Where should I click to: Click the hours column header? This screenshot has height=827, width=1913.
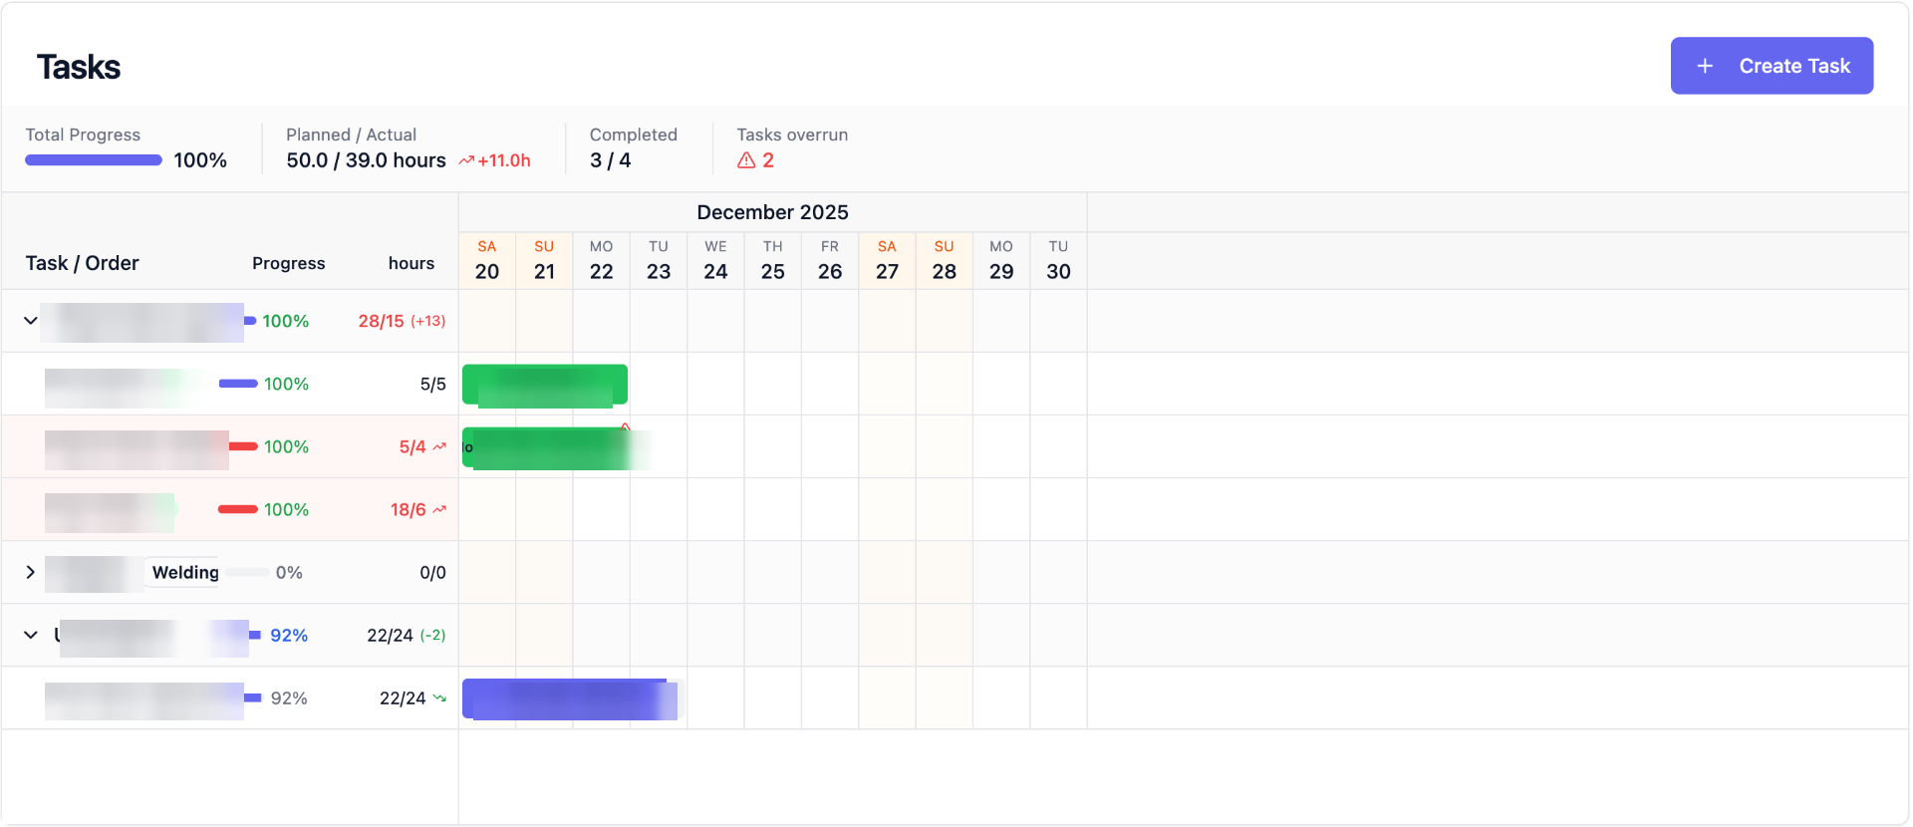tap(411, 263)
